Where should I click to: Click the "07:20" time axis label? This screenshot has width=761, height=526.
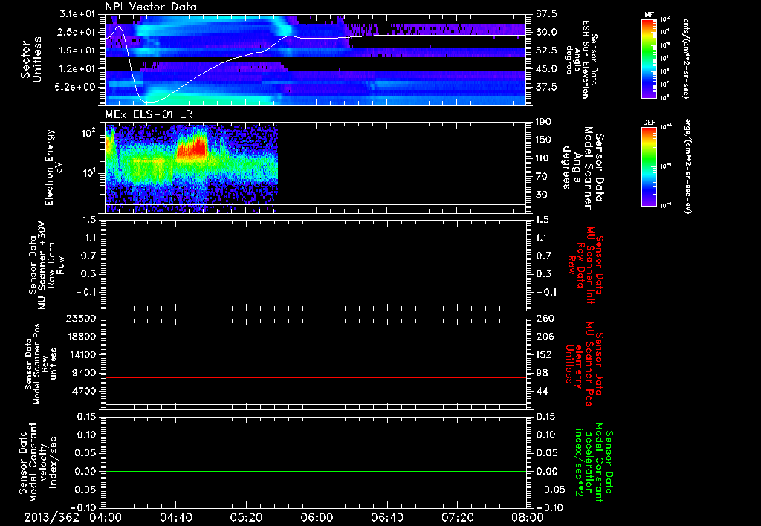[x=457, y=517]
